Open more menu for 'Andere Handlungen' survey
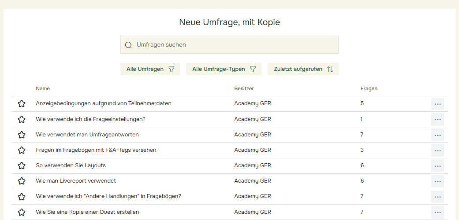 tap(437, 197)
